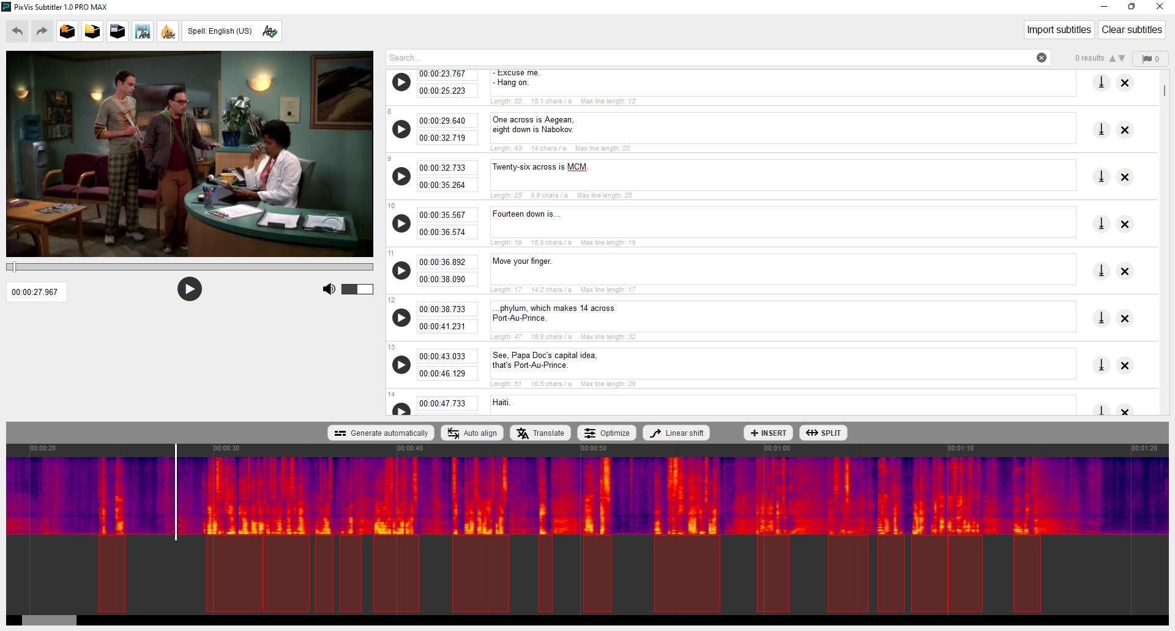Click the Import subtitles button
The height and width of the screenshot is (631, 1175).
(1059, 29)
